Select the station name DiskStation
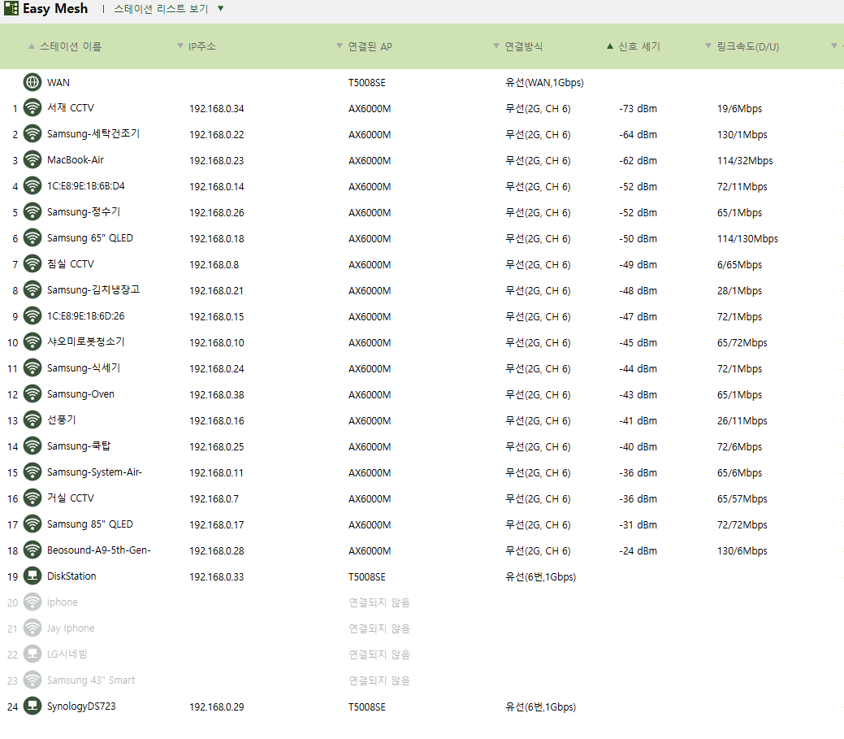The width and height of the screenshot is (844, 739). pyautogui.click(x=71, y=576)
